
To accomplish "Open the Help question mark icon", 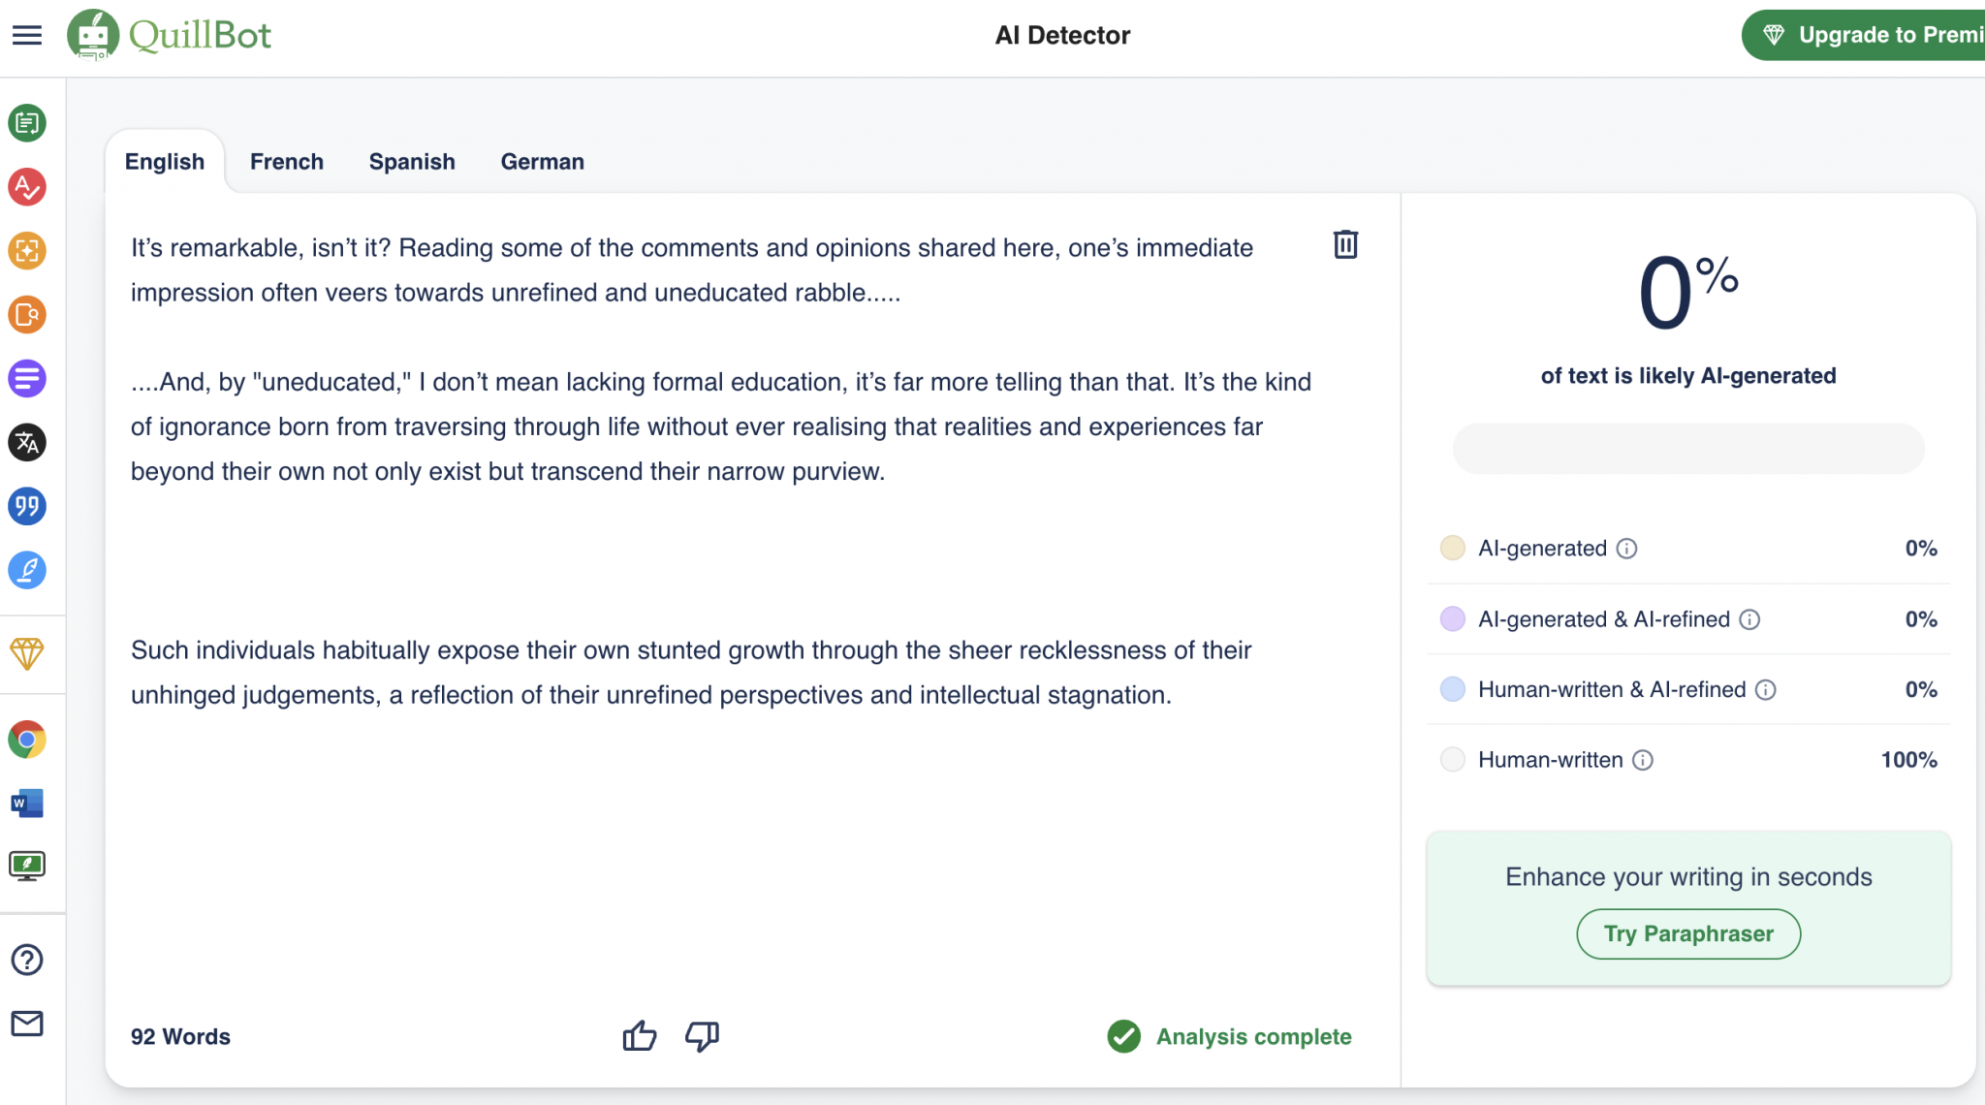I will [x=27, y=960].
